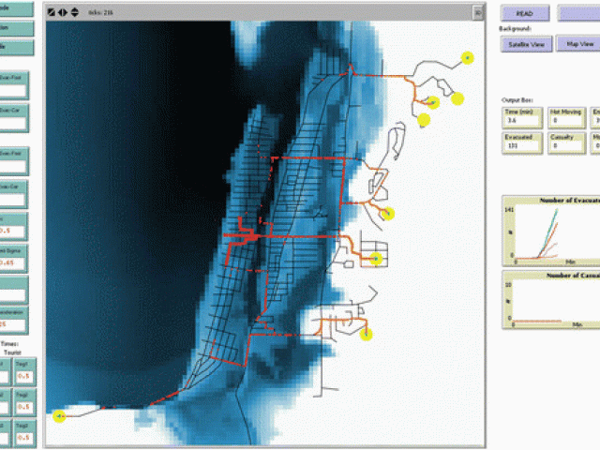Screen dimensions: 600x450
Task: Click the lowest yellow shelter marker on the right
Action: [x=367, y=335]
